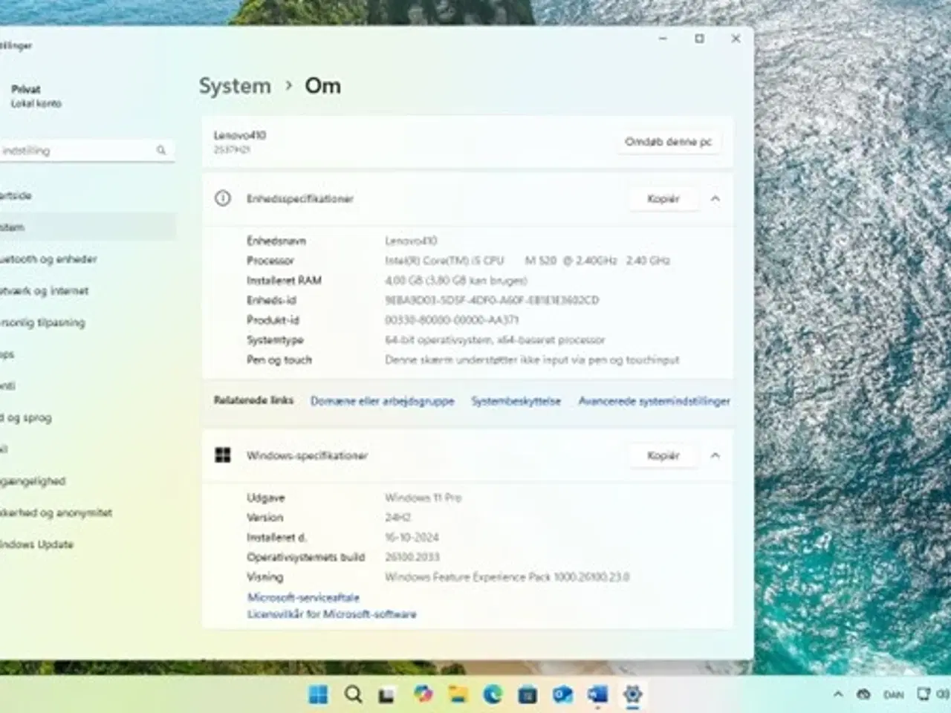
Task: Show hidden system tray icons
Action: point(838,694)
